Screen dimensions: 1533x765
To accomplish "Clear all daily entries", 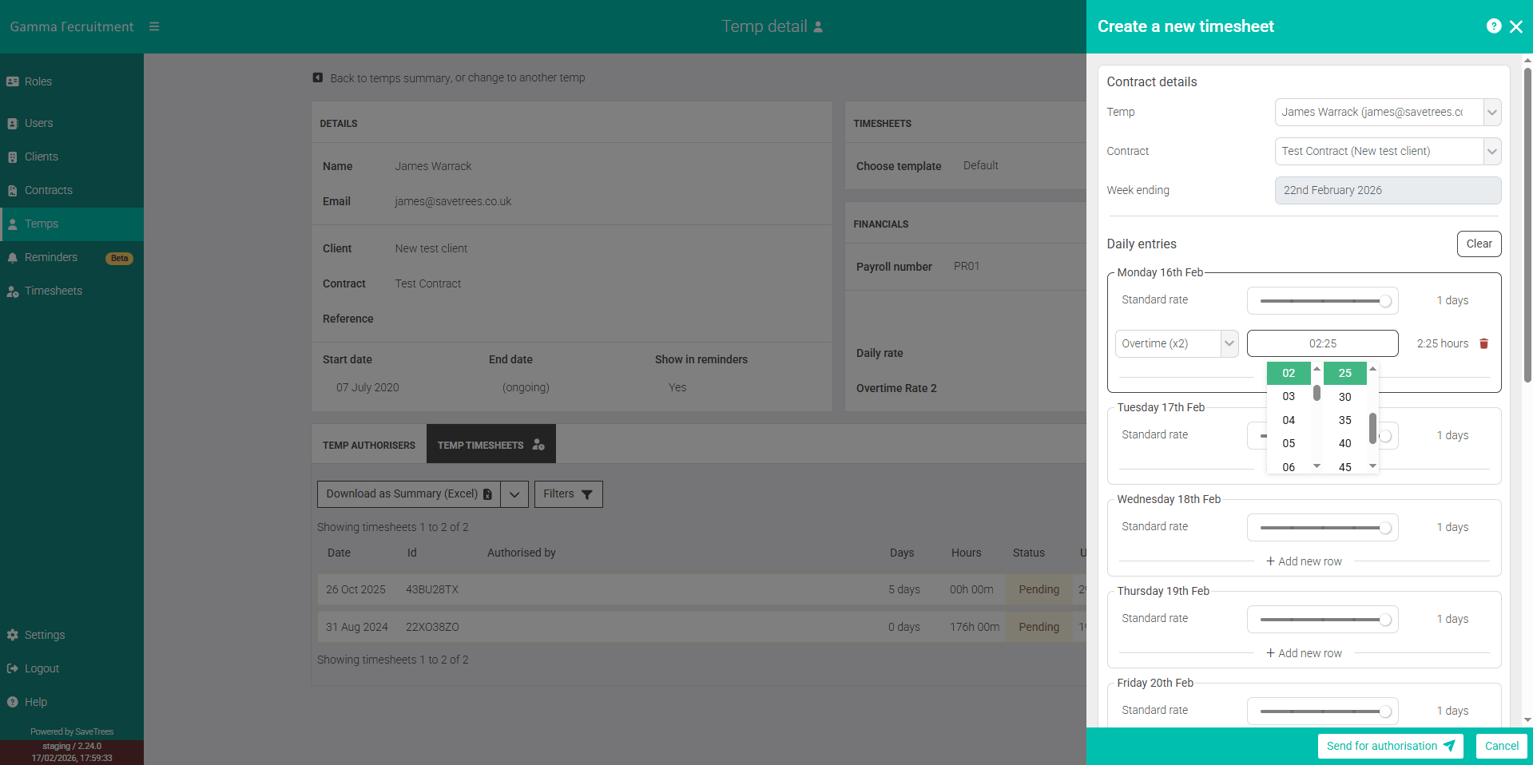I will point(1478,244).
